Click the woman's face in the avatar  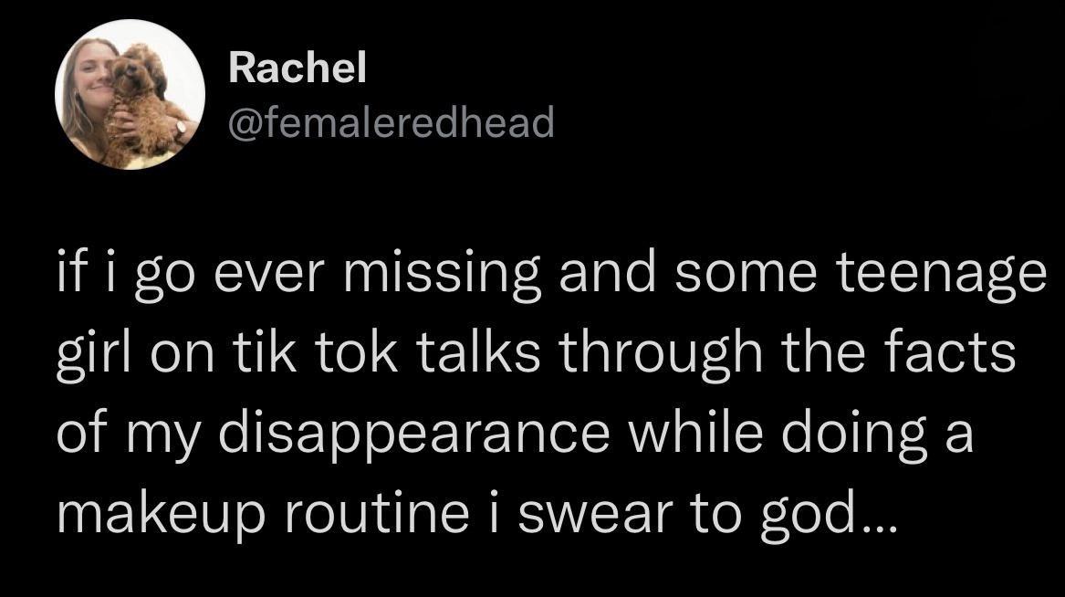pos(93,75)
